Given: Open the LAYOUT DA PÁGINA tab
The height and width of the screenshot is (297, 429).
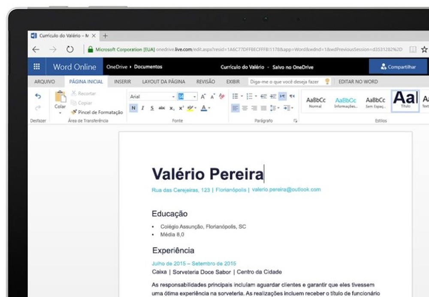Looking at the screenshot, I should (x=163, y=82).
